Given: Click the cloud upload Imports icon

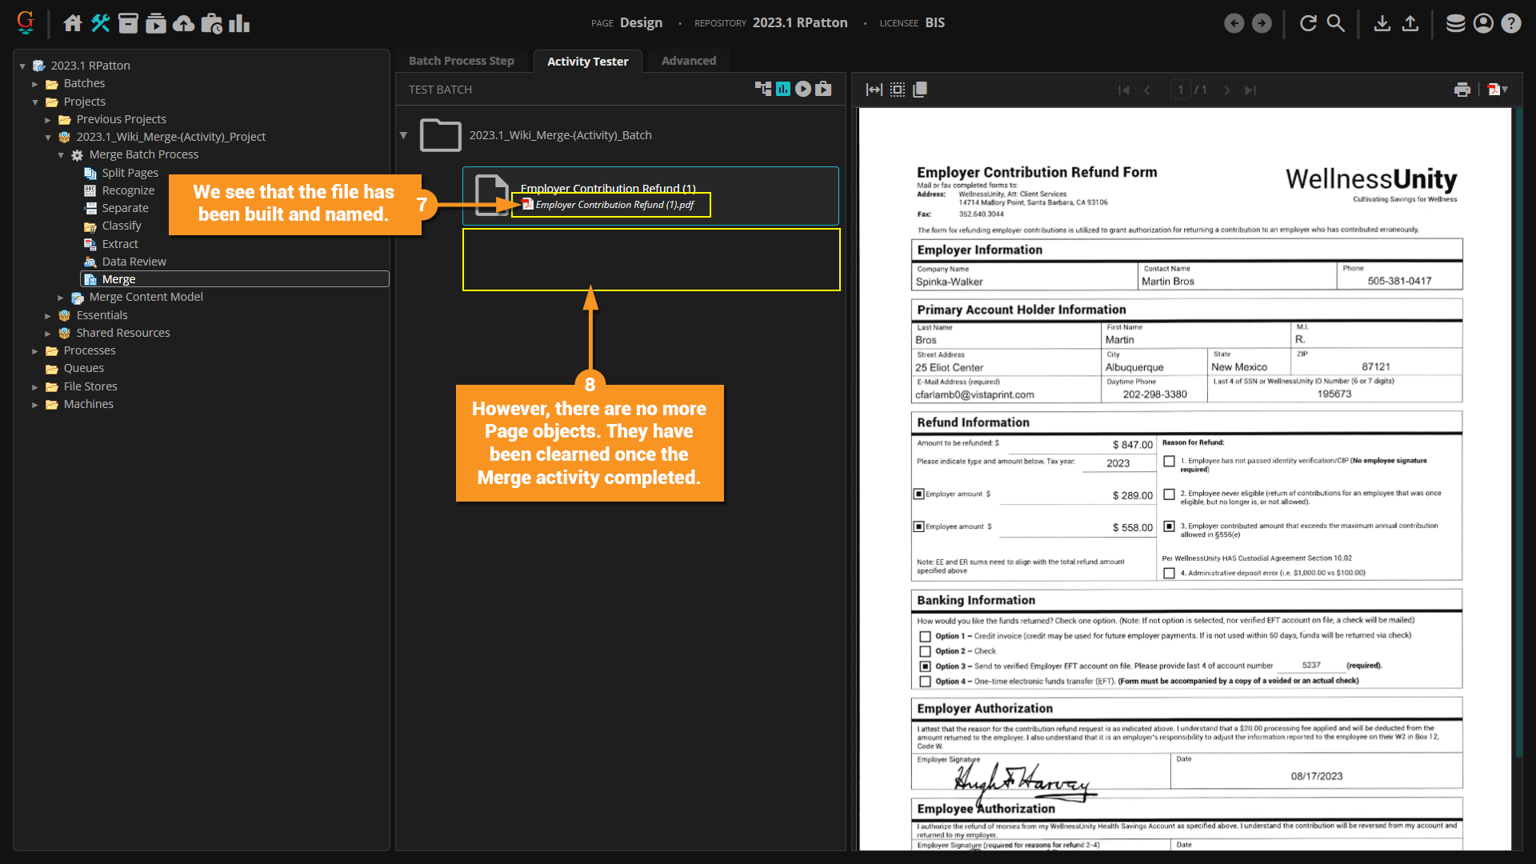Looking at the screenshot, I should pos(184,23).
